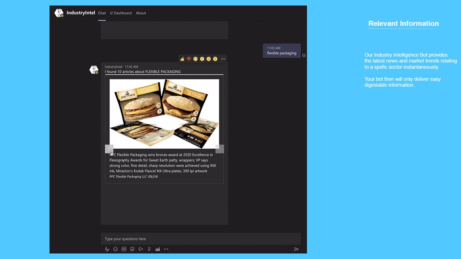Open the GIF picker
The image size is (461, 259).
pyautogui.click(x=124, y=249)
